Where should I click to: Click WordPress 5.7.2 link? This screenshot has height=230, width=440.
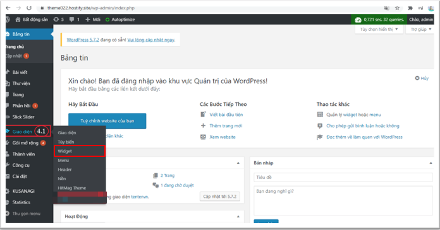[x=83, y=40]
